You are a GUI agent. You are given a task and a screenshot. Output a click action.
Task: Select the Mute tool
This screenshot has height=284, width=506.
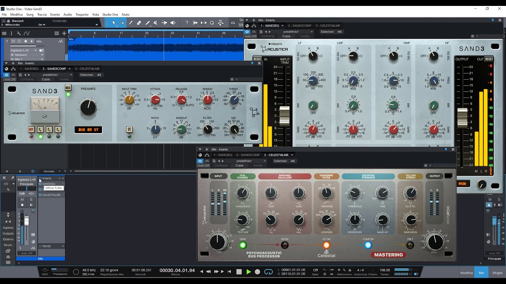coord(156,23)
